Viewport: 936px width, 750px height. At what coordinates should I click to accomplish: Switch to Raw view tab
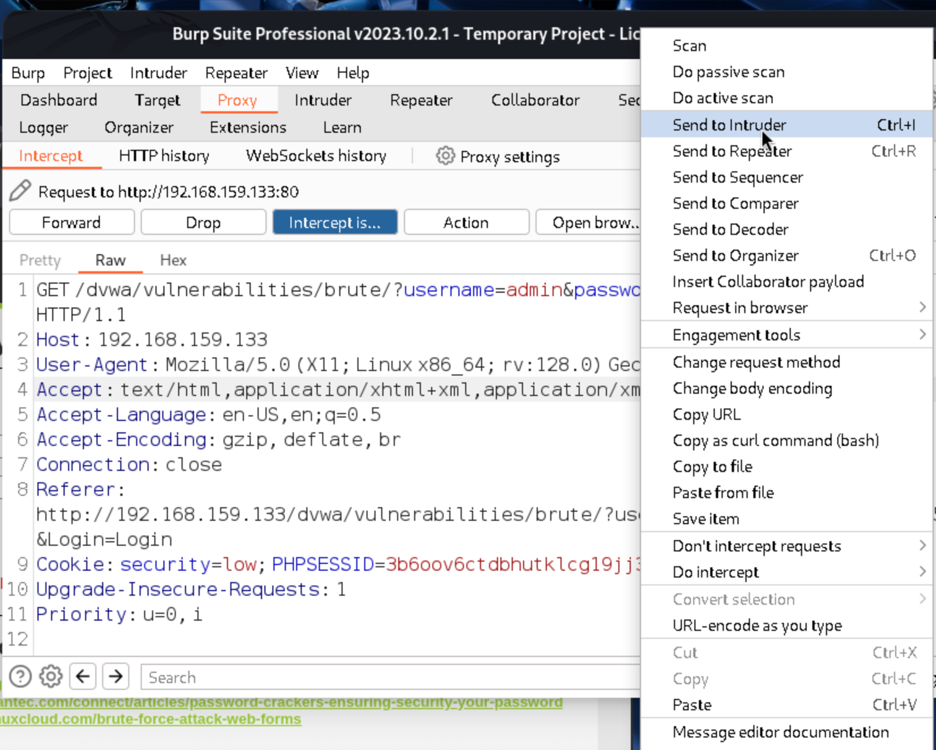(110, 260)
